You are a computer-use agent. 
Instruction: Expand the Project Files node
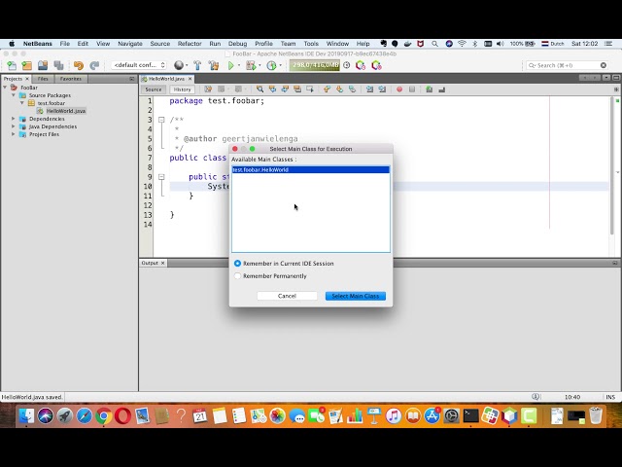pyautogui.click(x=14, y=134)
